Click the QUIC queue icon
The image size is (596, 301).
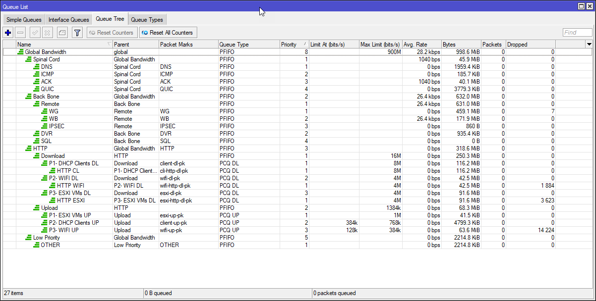tap(36, 89)
